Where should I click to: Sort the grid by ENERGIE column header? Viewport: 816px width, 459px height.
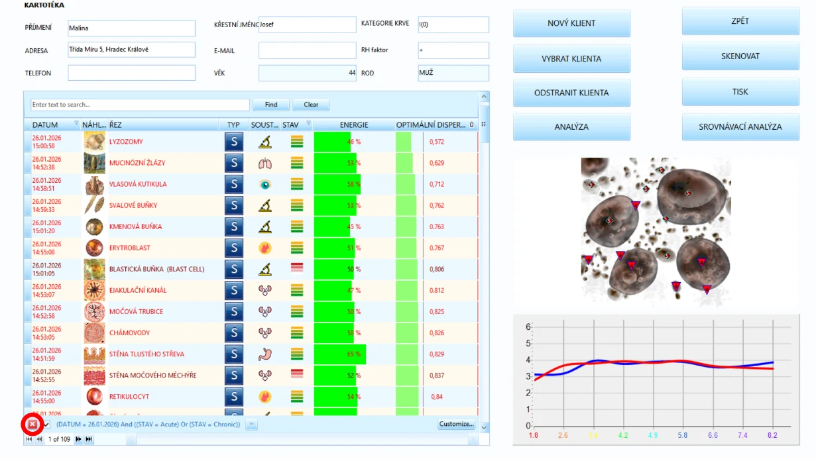[x=354, y=125]
